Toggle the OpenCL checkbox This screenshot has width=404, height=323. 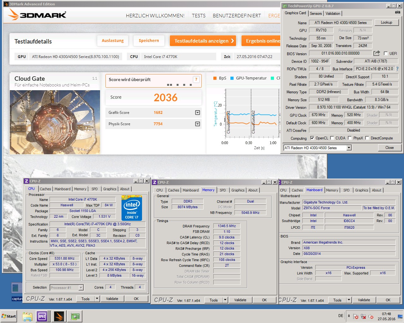[312, 138]
